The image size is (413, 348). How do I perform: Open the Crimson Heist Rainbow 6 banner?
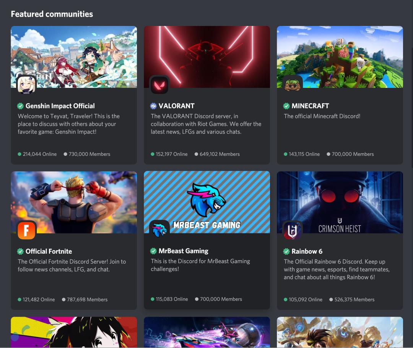(x=340, y=202)
